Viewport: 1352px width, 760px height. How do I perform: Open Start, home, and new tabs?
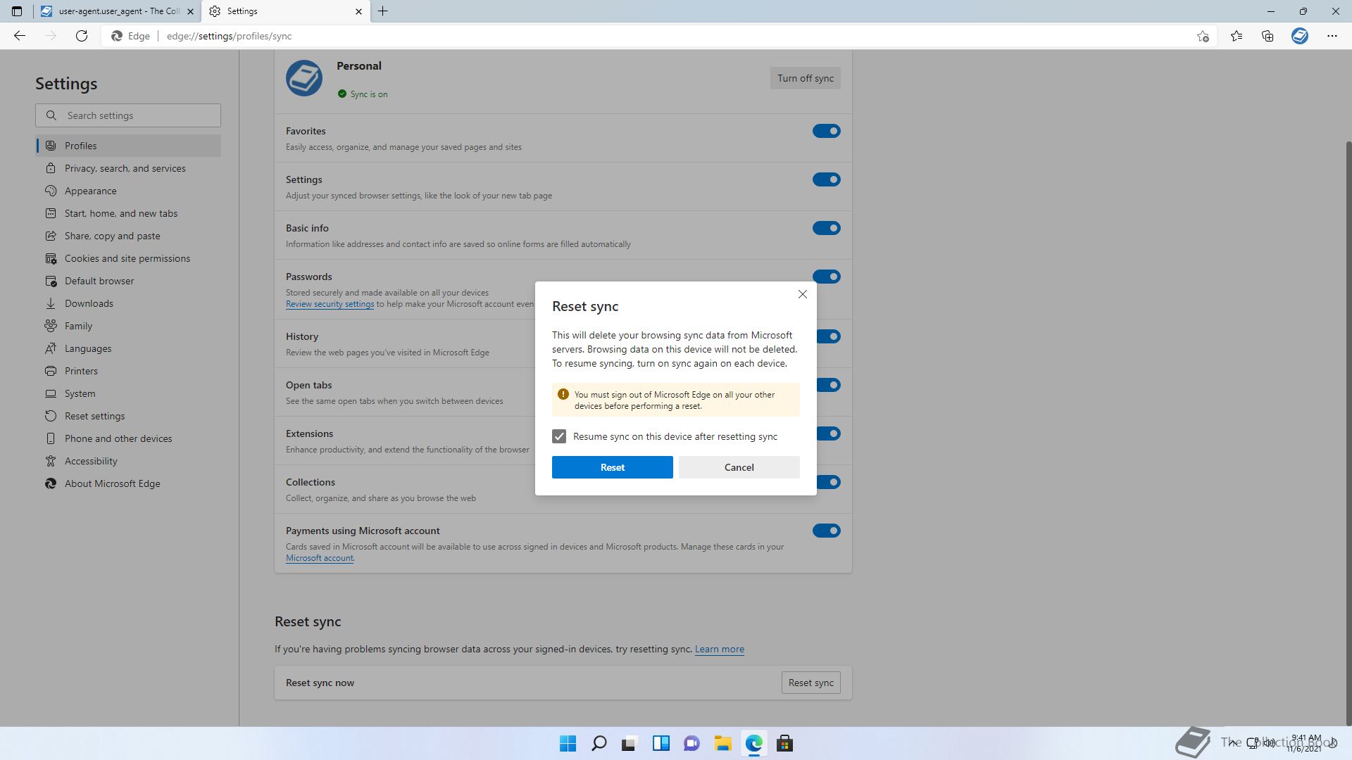(x=128, y=213)
